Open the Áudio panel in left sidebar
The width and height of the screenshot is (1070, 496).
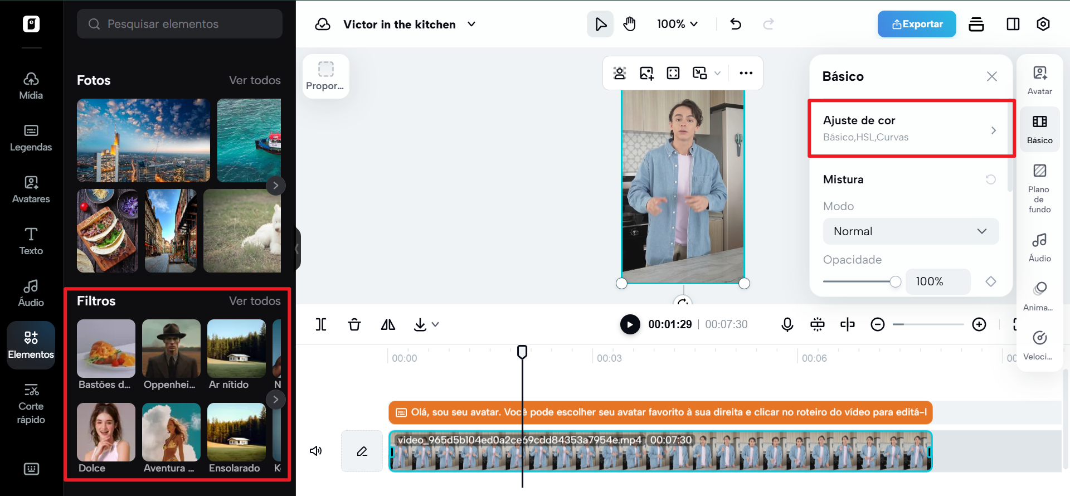coord(31,293)
